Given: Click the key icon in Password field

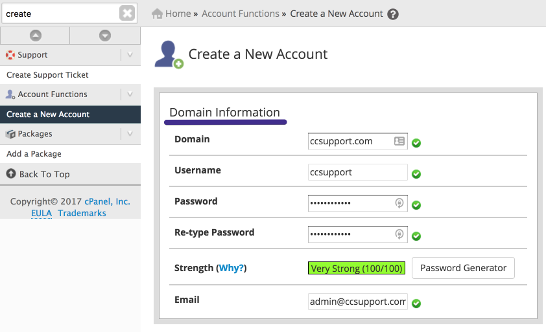Looking at the screenshot, I should [399, 203].
